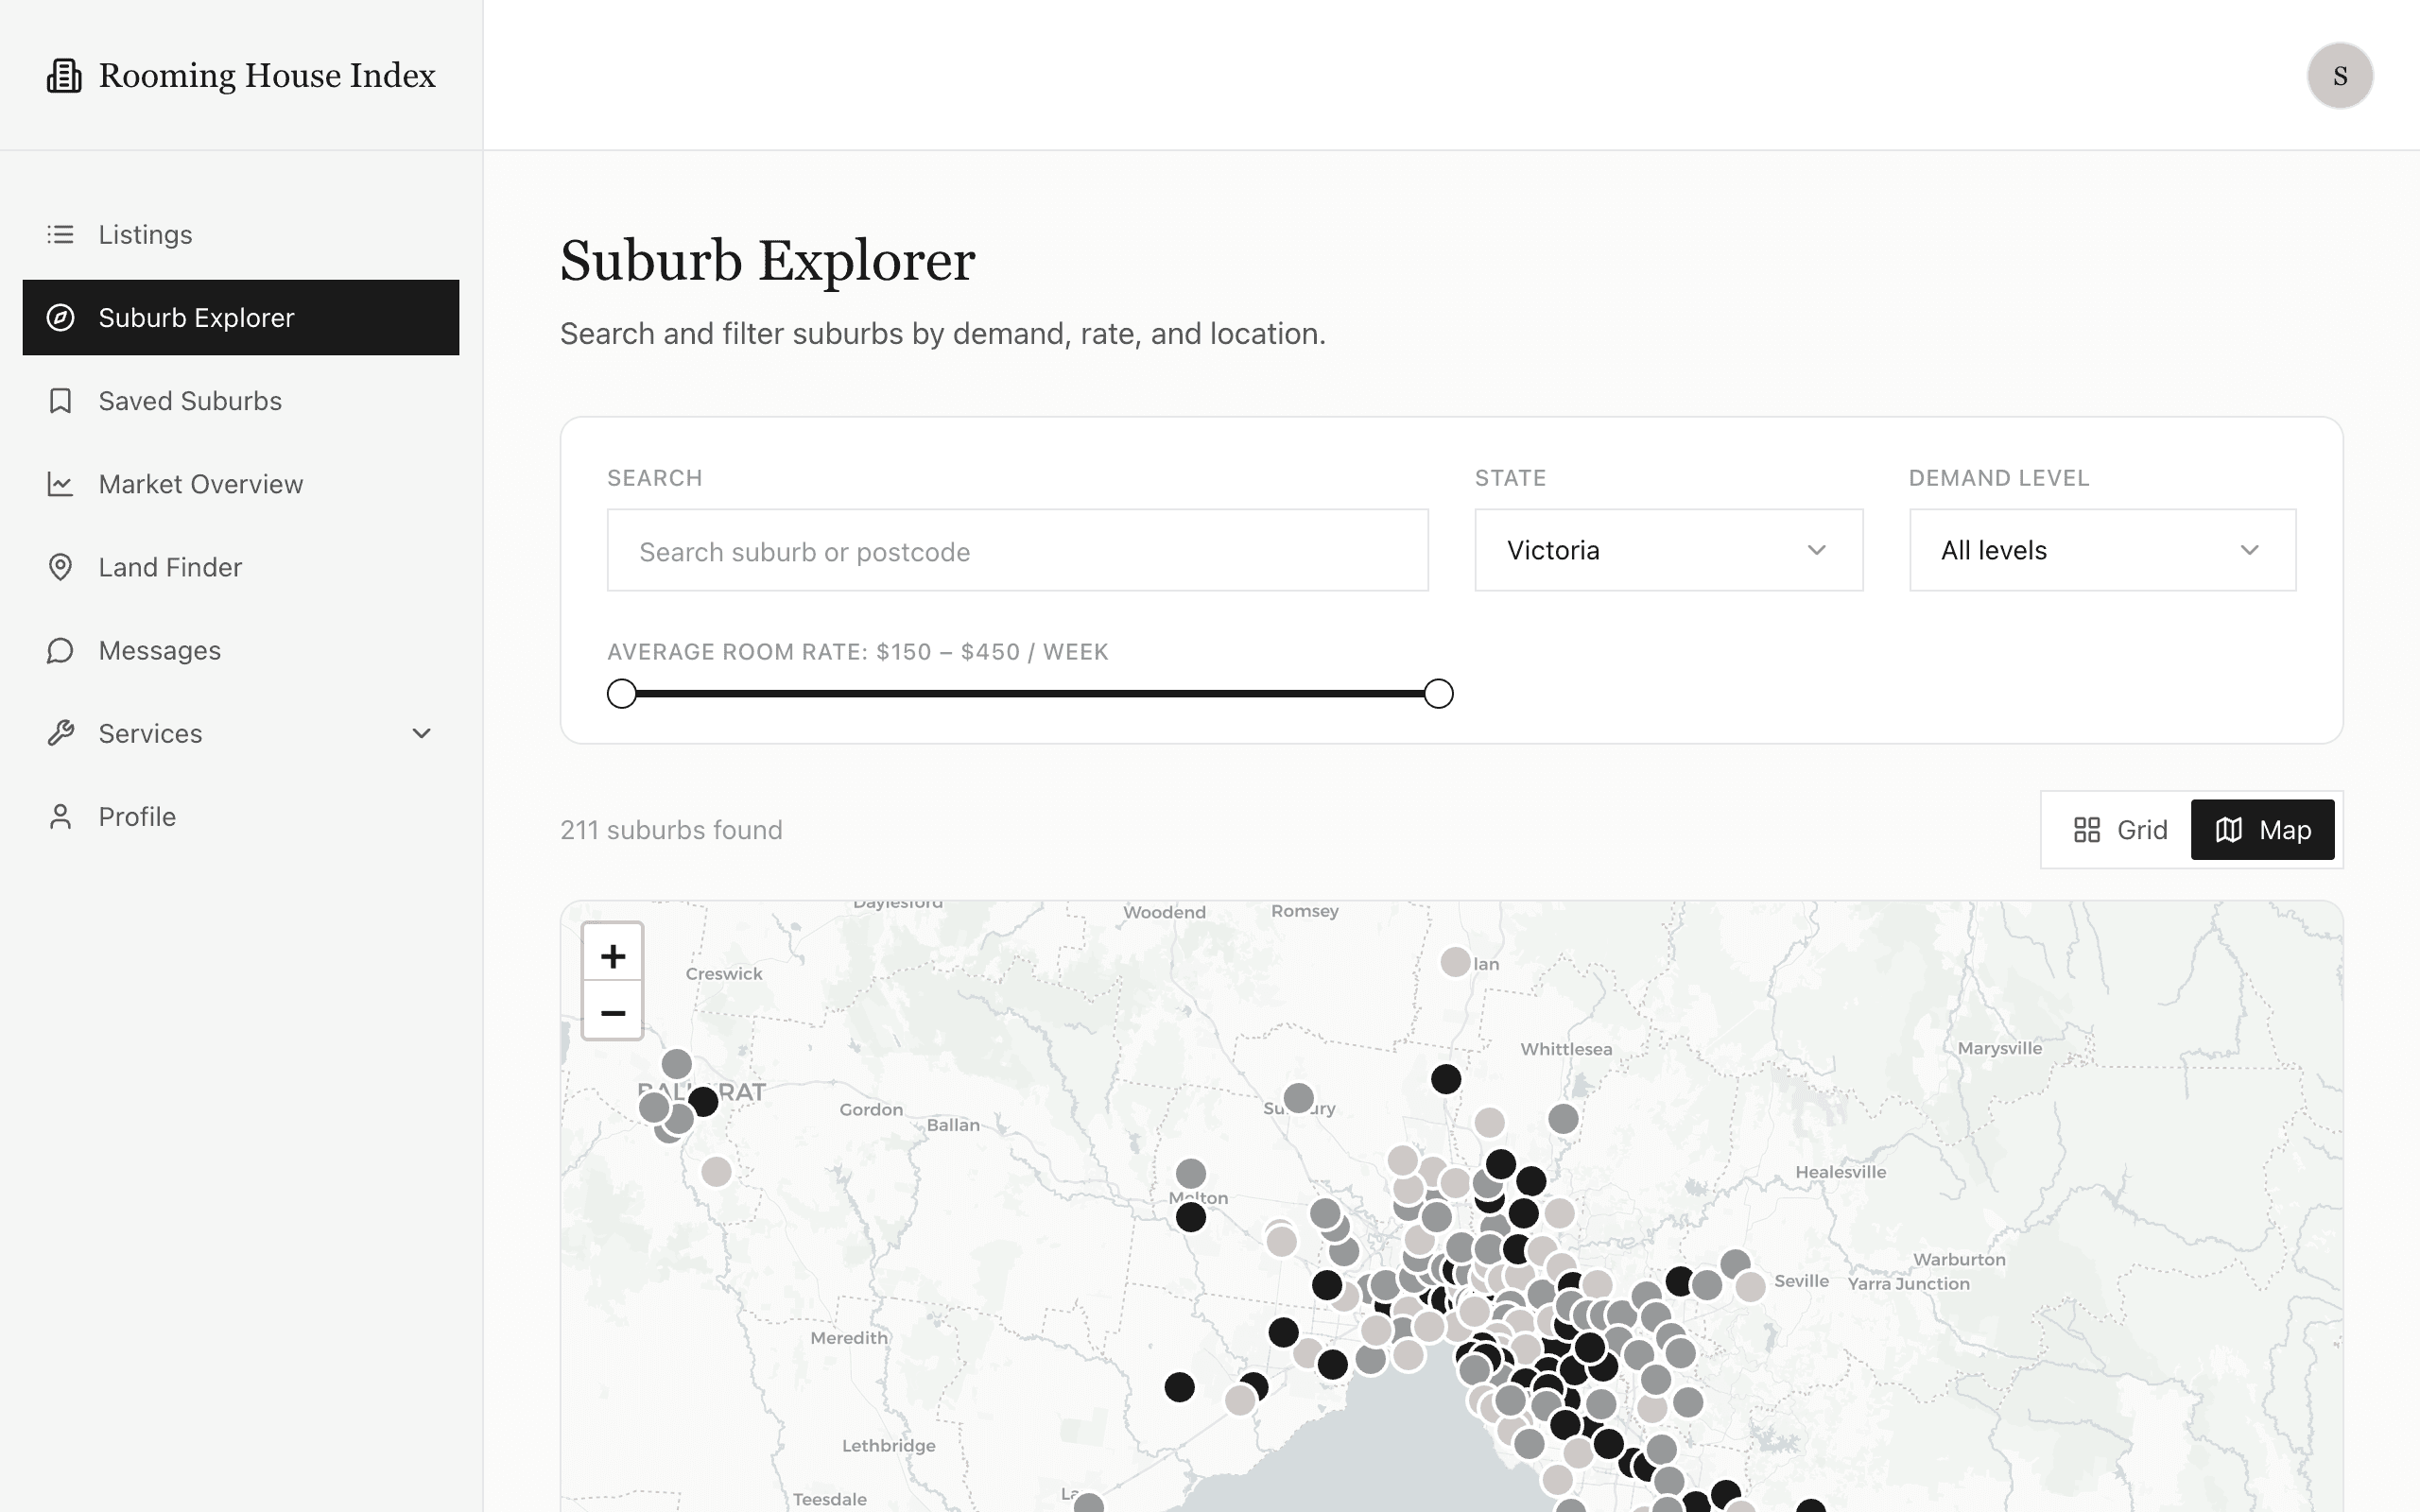
Task: Click minimum room rate slider handle
Action: tap(622, 693)
